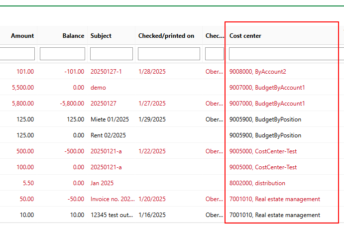Sort by the Amount column header
Screen dimensions: 344x227
point(22,36)
